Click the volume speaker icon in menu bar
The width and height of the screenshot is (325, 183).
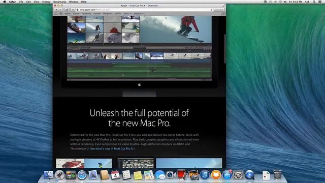(x=285, y=2)
